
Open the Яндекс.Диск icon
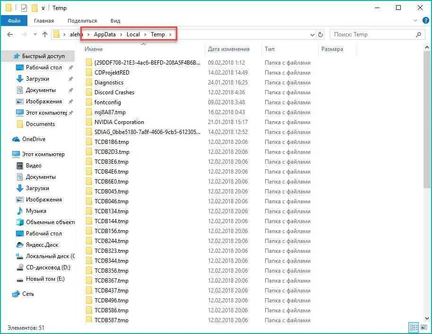click(20, 245)
